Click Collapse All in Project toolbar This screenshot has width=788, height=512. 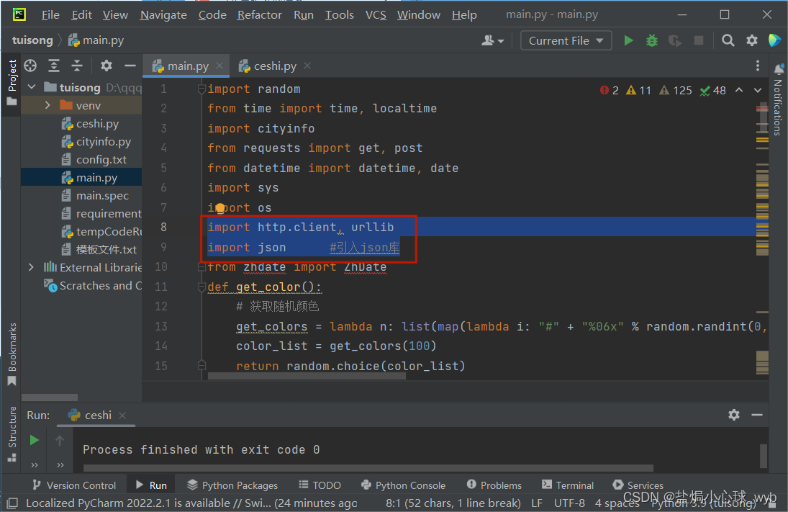pos(77,66)
